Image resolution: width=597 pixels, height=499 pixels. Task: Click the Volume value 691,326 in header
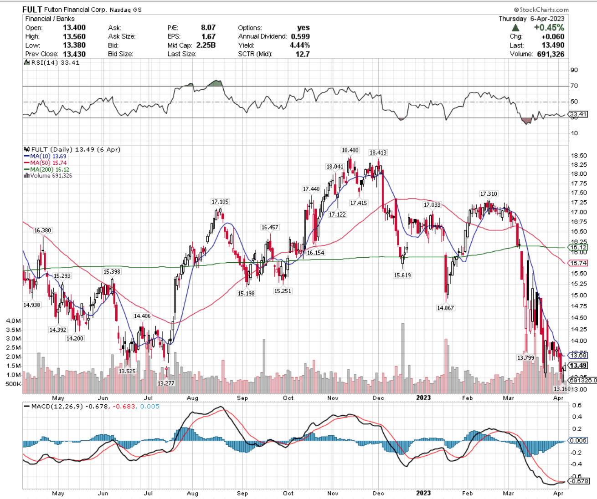(x=551, y=54)
